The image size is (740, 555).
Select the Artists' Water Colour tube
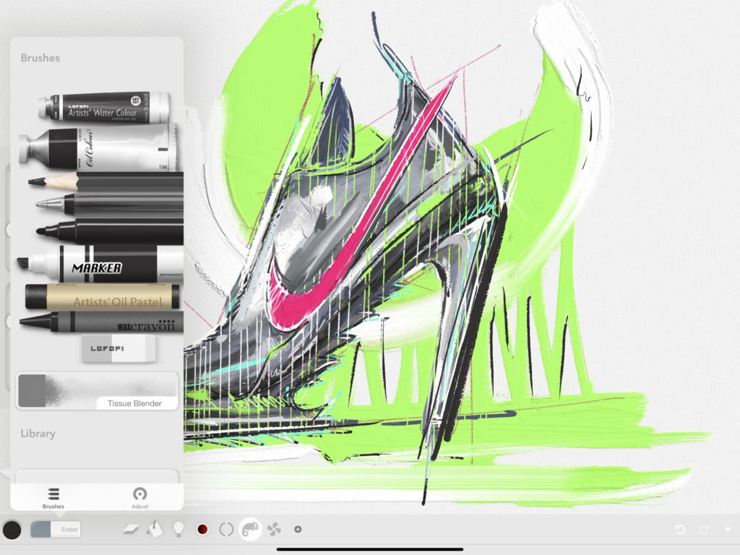(104, 108)
